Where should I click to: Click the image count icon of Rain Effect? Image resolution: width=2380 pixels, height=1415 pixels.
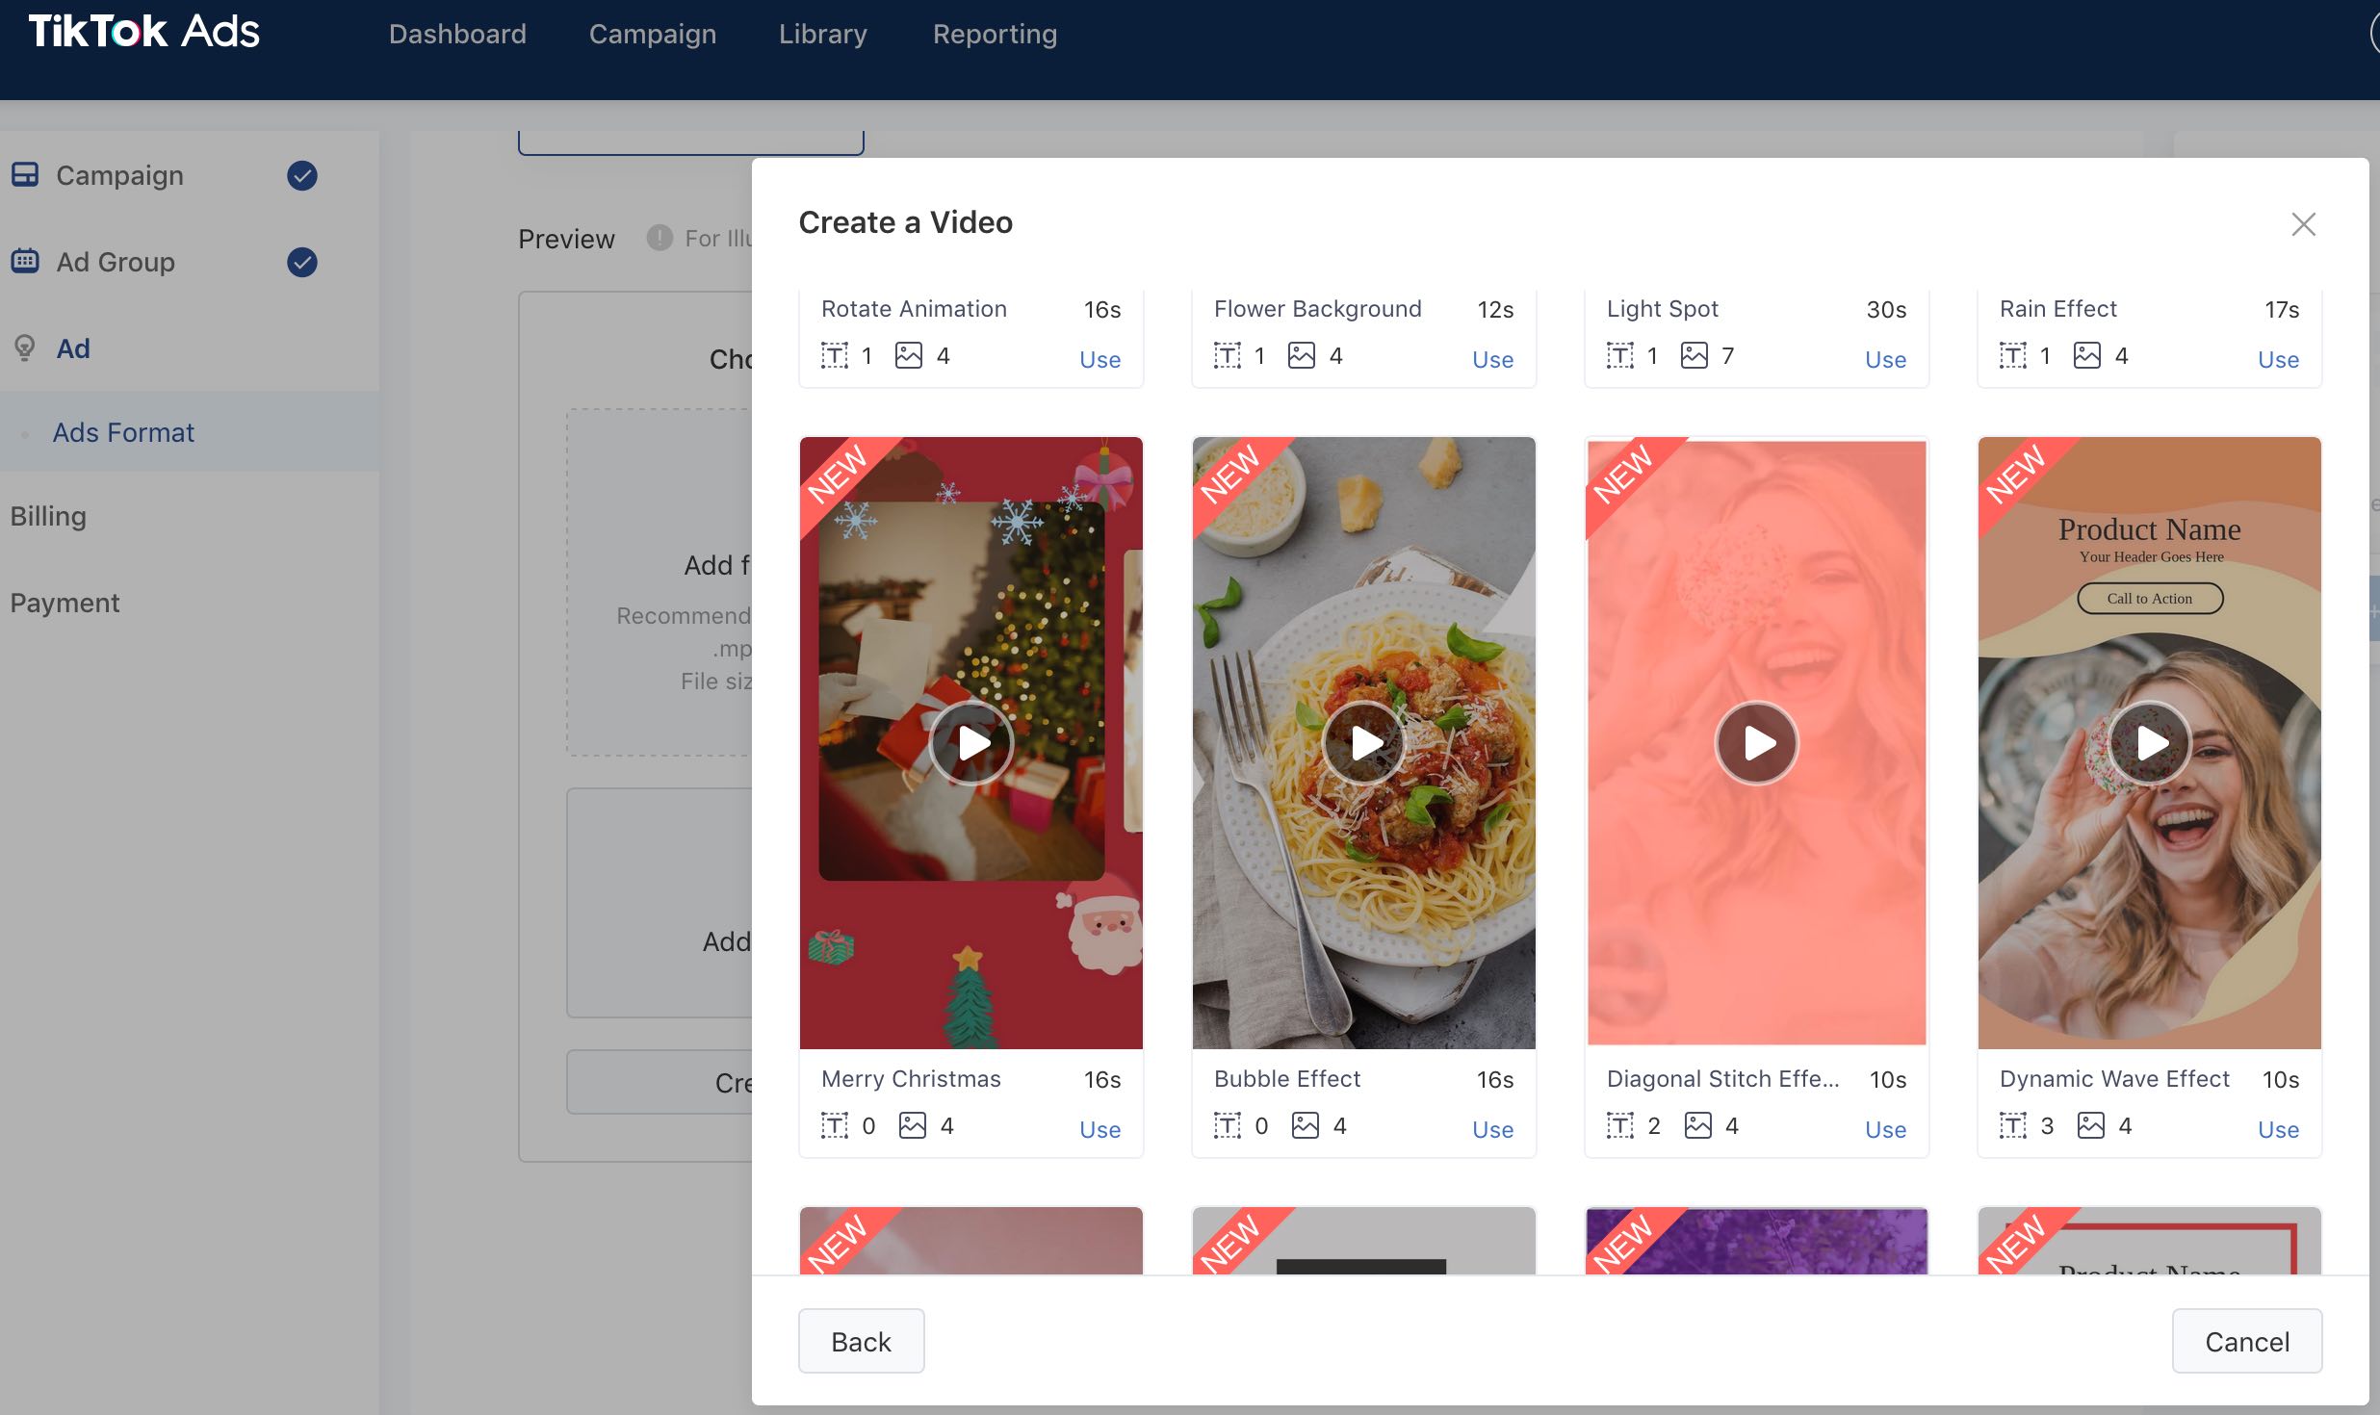coord(2087,356)
